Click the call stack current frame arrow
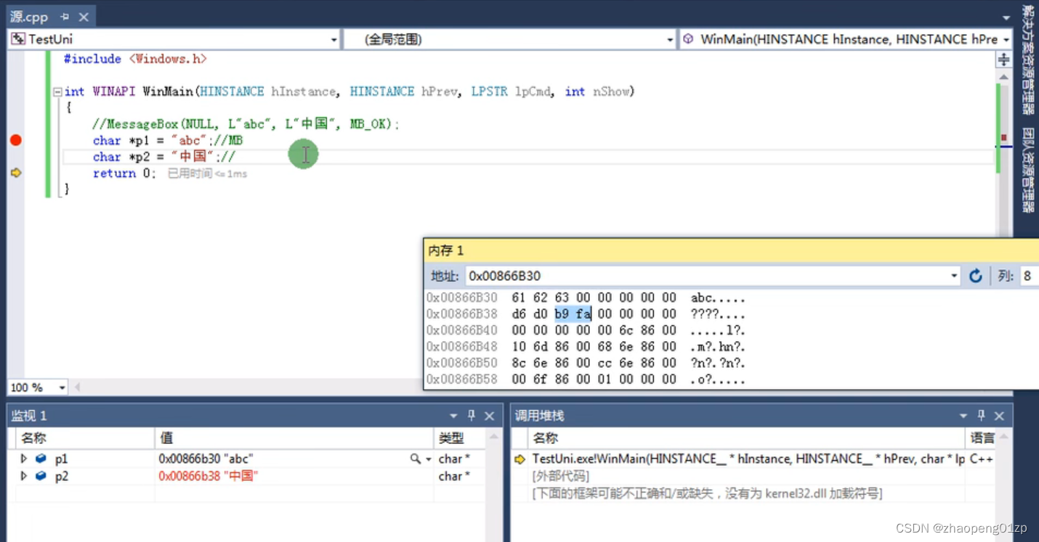 [520, 459]
